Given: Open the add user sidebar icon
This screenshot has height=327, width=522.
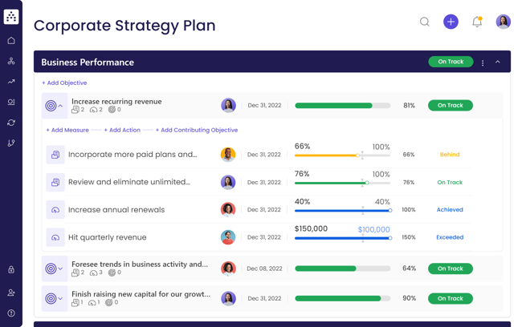Looking at the screenshot, I should [11, 293].
